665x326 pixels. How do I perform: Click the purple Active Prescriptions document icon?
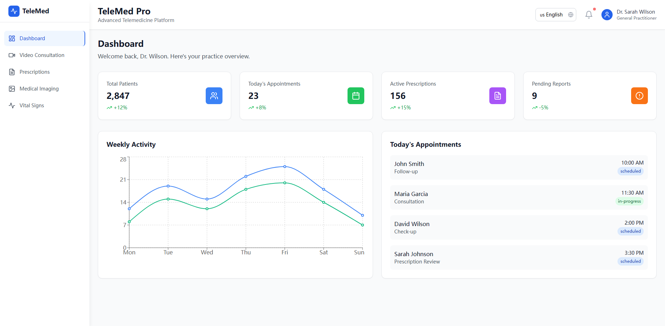498,96
